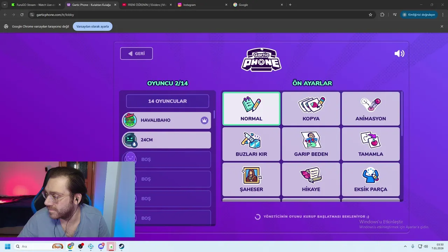Screen dimensions: 448x252
Task: Select the NORMAL preset mode
Action: point(251,108)
